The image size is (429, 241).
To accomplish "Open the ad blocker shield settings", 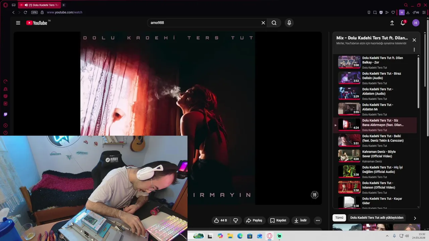I will pos(381,12).
